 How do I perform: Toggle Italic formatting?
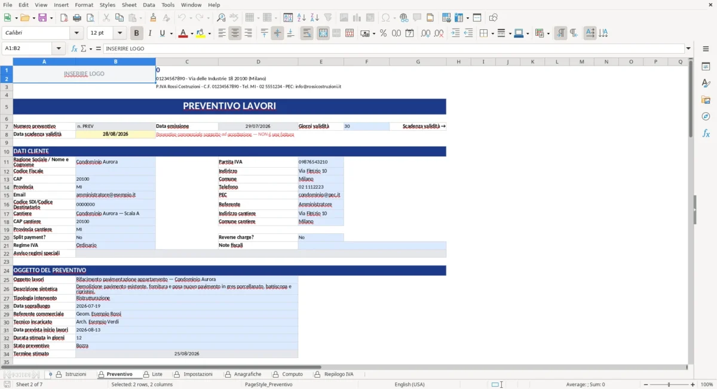pyautogui.click(x=150, y=33)
